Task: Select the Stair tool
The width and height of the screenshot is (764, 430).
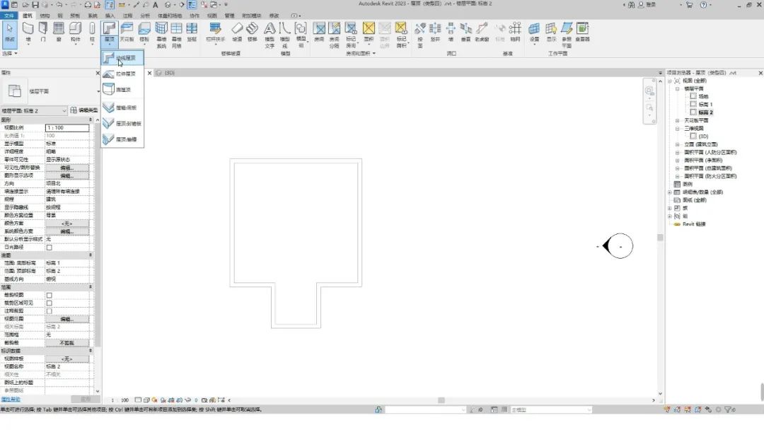Action: (252, 32)
